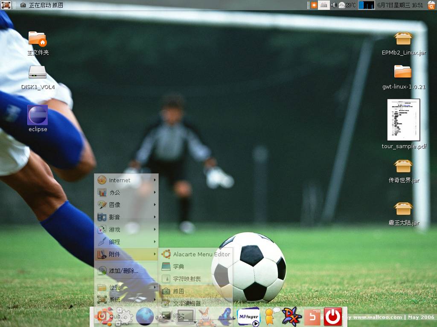437x327 pixels.
Task: Click the blue figure dock icon left of MPlayer
Action: click(226, 317)
